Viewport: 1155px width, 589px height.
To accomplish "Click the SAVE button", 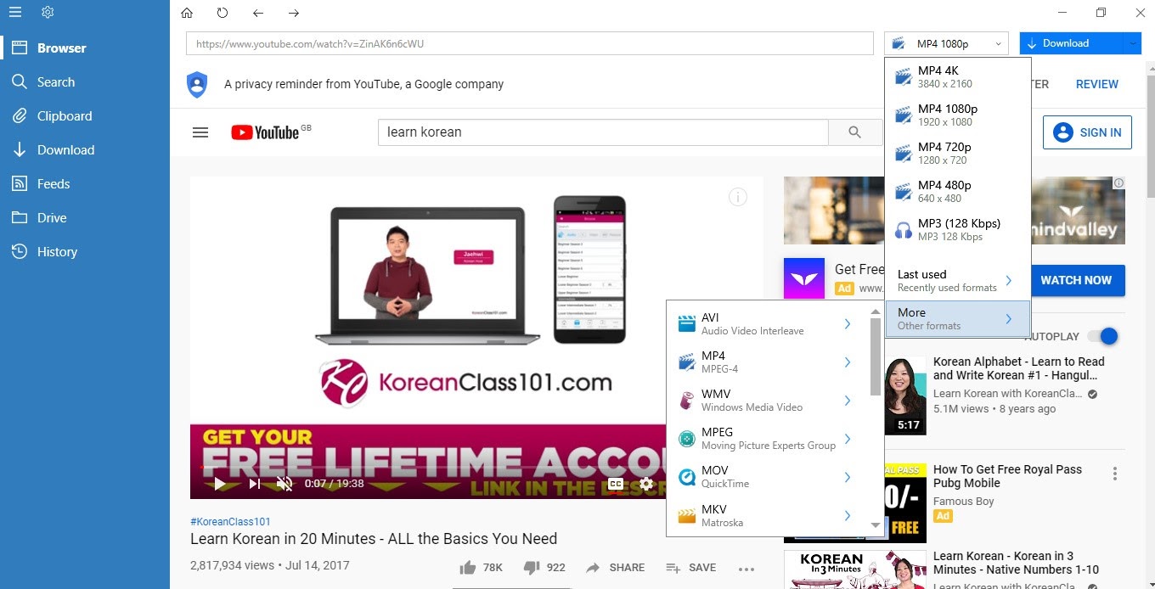I will pyautogui.click(x=690, y=568).
